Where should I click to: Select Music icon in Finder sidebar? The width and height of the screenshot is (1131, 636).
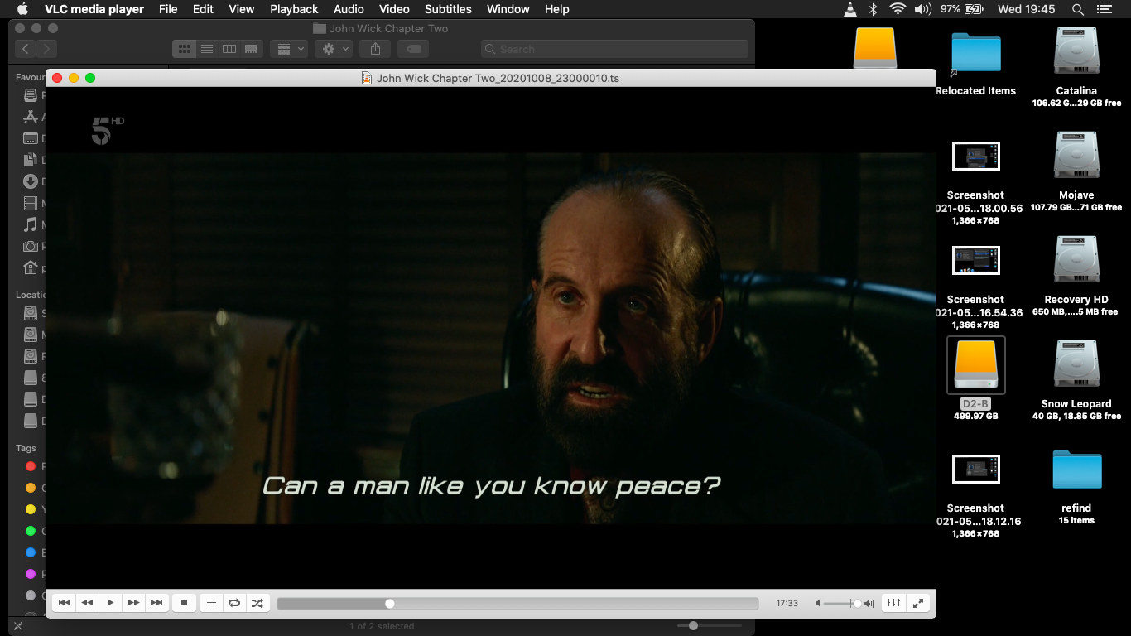coord(31,224)
